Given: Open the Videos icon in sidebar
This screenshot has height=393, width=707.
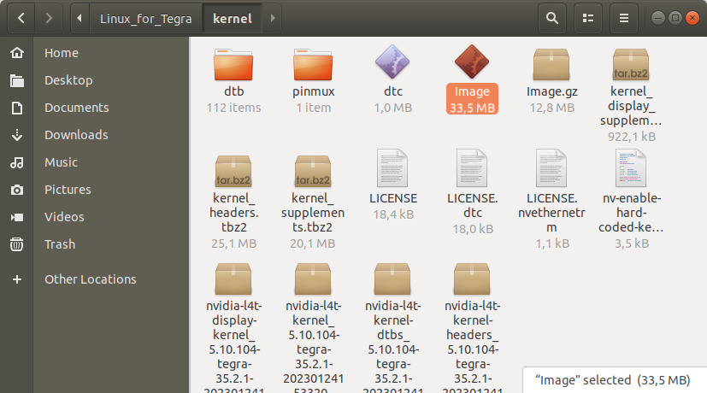Looking at the screenshot, I should 17,217.
